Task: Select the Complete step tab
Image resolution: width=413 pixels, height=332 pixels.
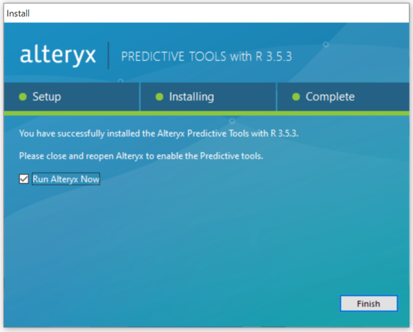Action: (x=343, y=97)
